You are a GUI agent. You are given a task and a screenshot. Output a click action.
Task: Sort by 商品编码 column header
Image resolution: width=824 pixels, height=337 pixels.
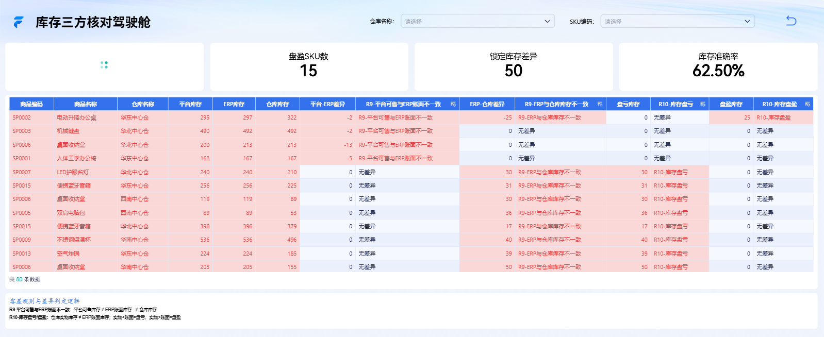coord(31,104)
